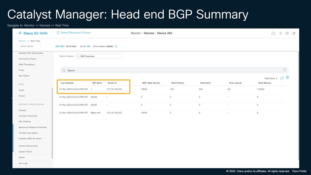Open Connection Events in sidebar

tap(27, 59)
